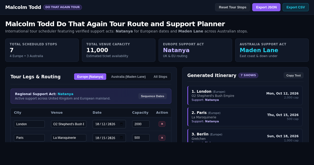Open the Total Venue Capacity card
The height and width of the screenshot is (165, 314).
119,50
